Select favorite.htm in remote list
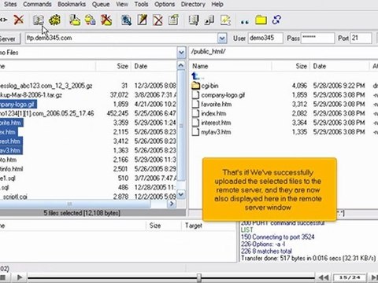Viewport: 378px width, 283px height. coord(217,105)
